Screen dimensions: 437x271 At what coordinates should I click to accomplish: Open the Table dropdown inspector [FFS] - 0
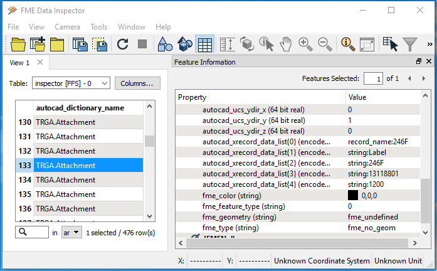pos(71,83)
